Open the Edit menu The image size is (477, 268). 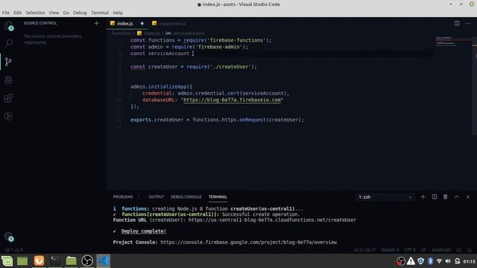click(17, 13)
